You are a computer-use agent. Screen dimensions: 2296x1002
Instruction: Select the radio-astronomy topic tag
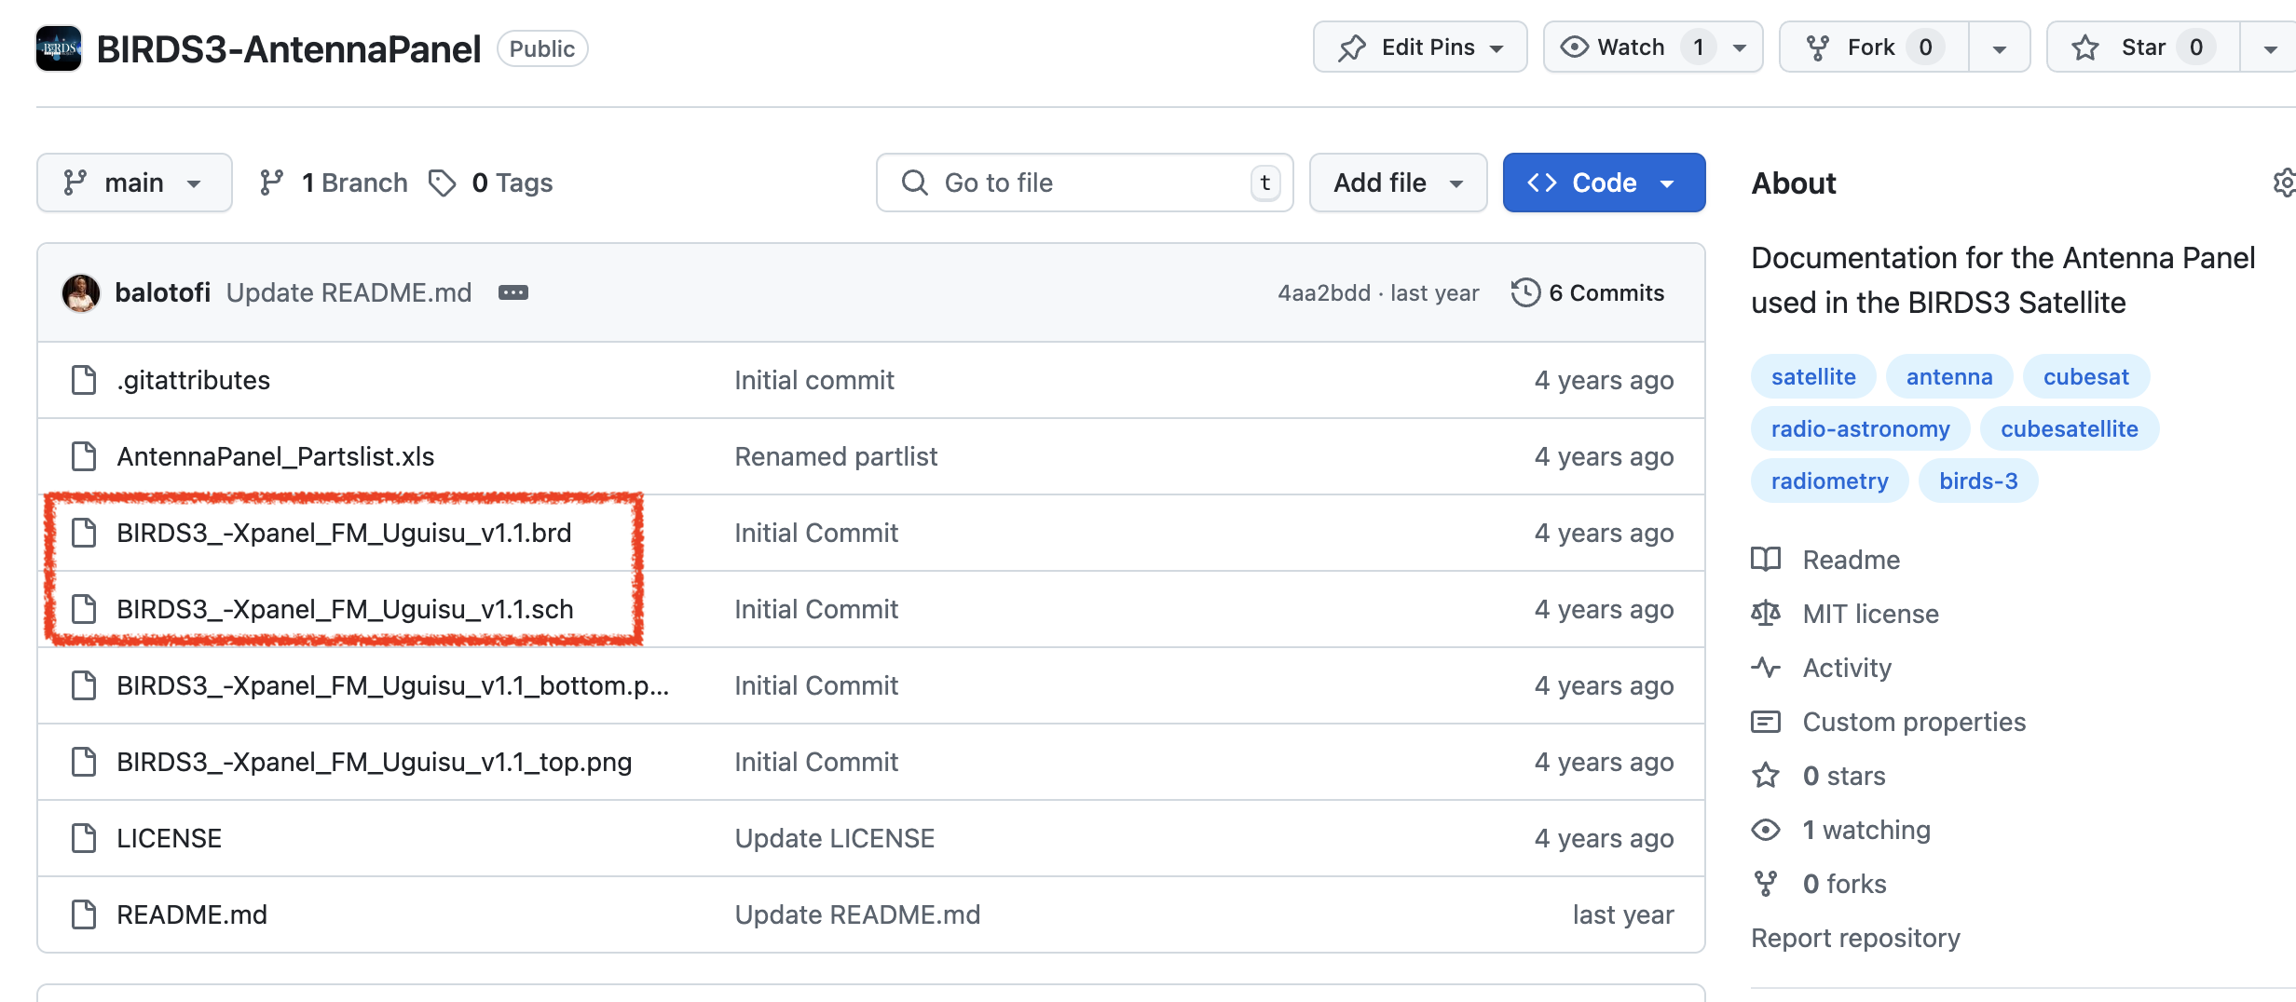[1860, 429]
